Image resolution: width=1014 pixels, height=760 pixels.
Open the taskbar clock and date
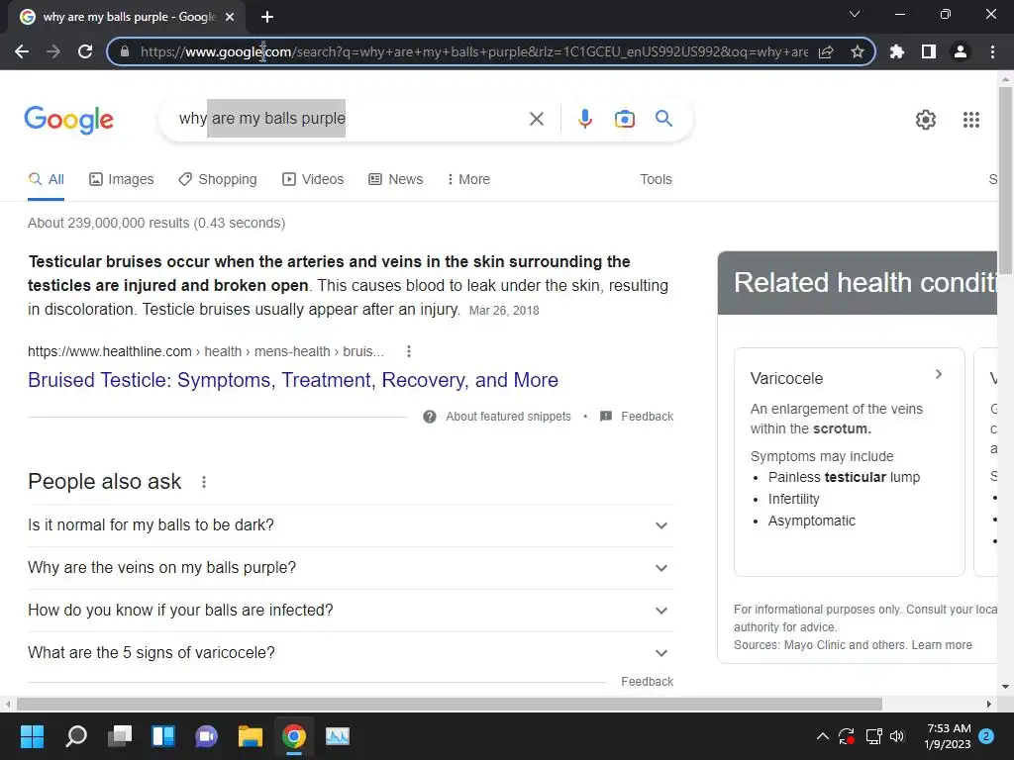point(948,736)
